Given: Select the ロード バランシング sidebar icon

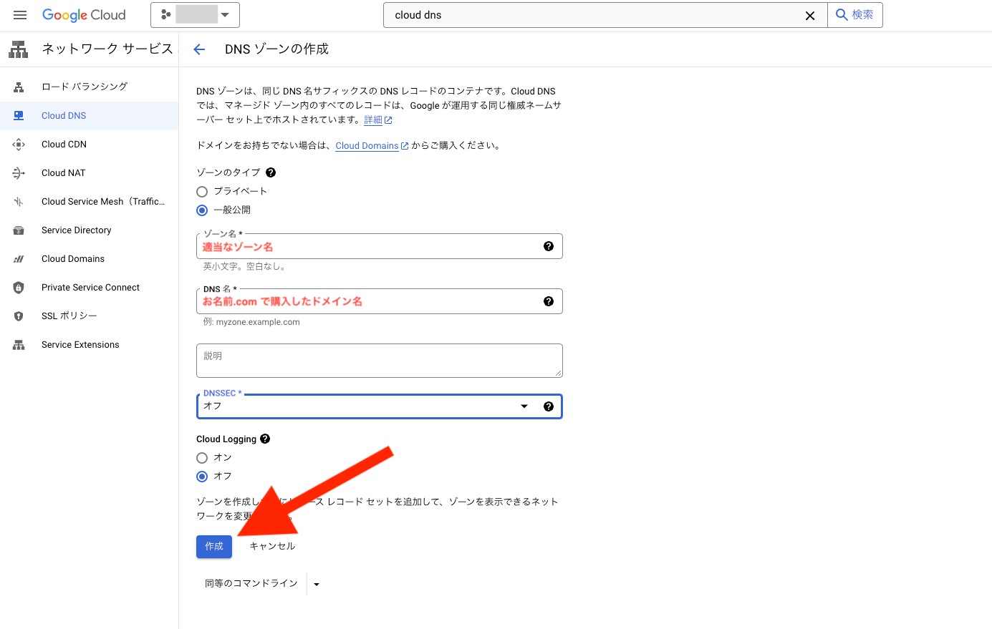Looking at the screenshot, I should [x=18, y=86].
